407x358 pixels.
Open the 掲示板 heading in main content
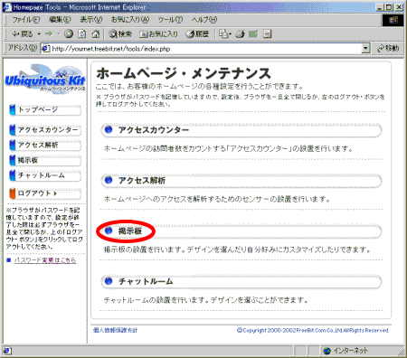130,231
